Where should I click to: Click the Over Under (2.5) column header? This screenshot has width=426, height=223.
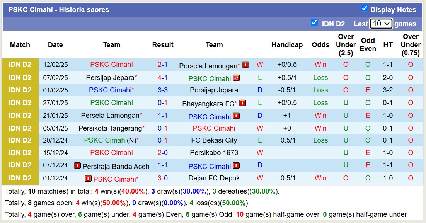(346, 45)
